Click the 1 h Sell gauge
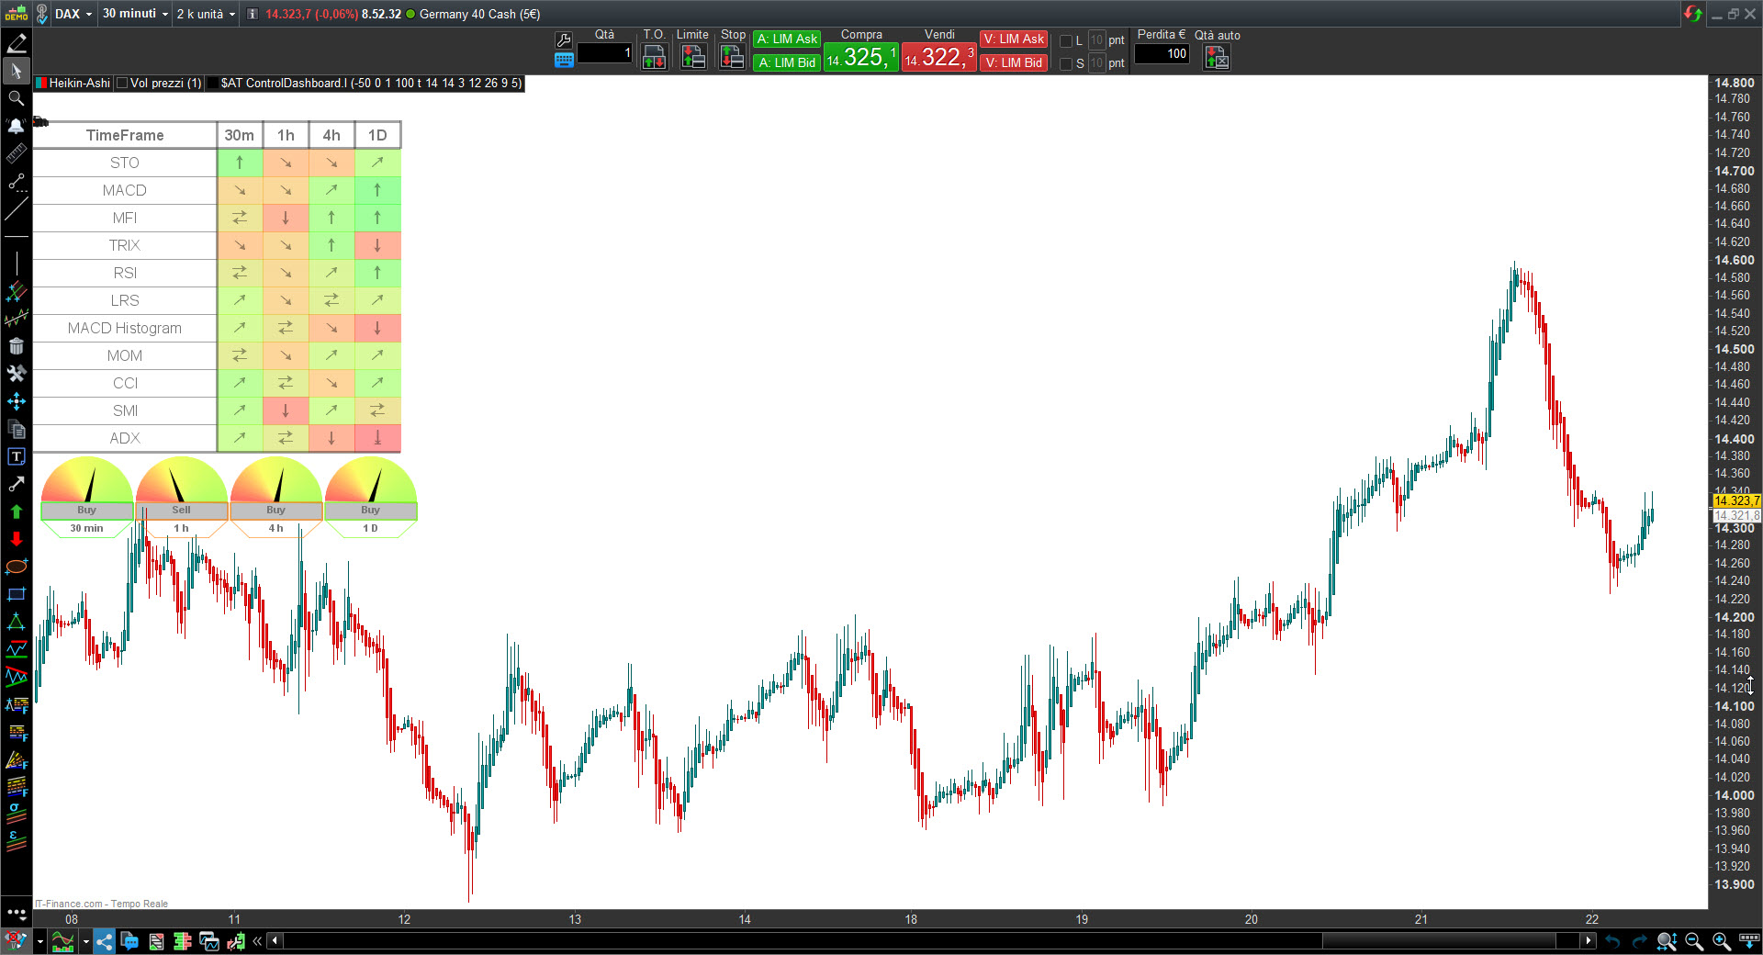 point(181,496)
